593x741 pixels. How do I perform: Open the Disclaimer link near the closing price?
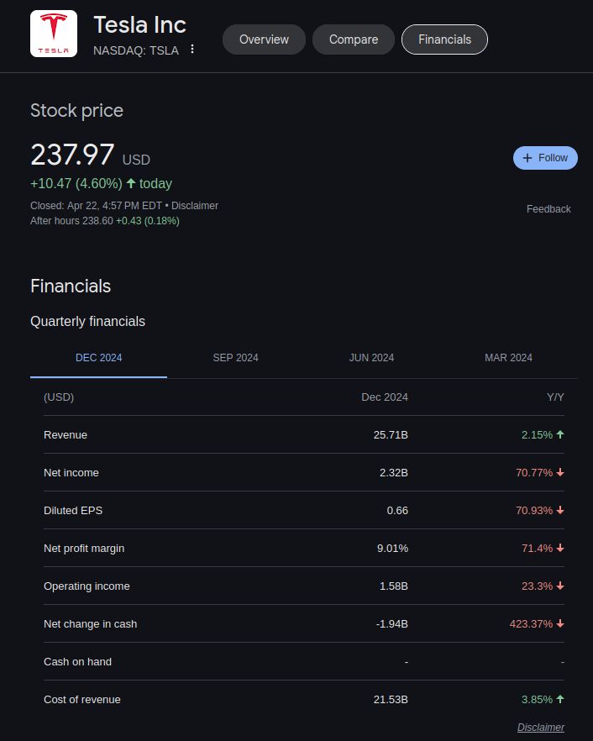point(195,205)
